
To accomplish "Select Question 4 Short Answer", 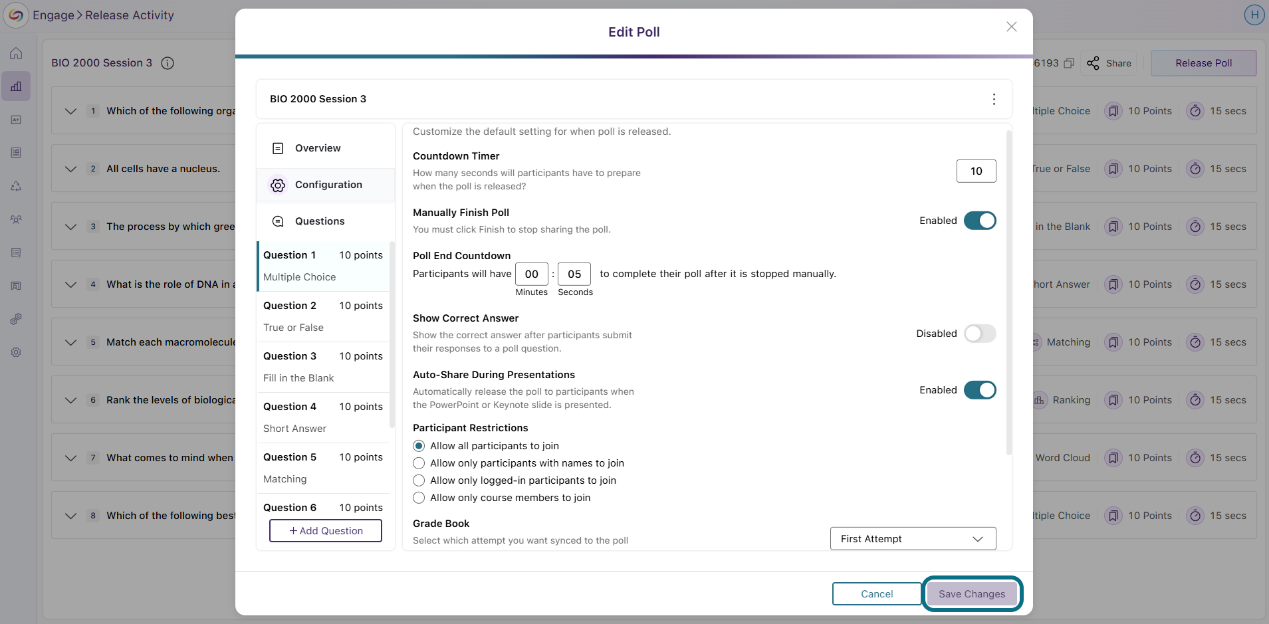I will (323, 417).
